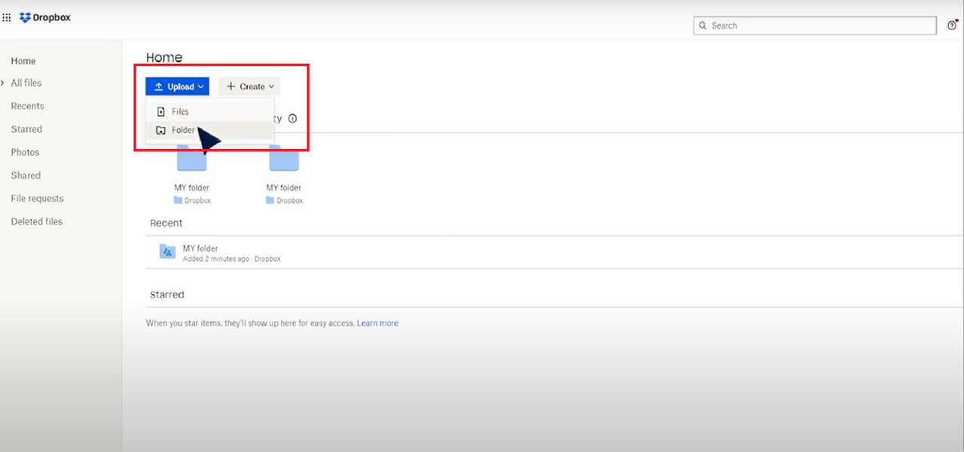Open Photos in the sidebar
Viewport: 964px width, 452px height.
coord(25,152)
